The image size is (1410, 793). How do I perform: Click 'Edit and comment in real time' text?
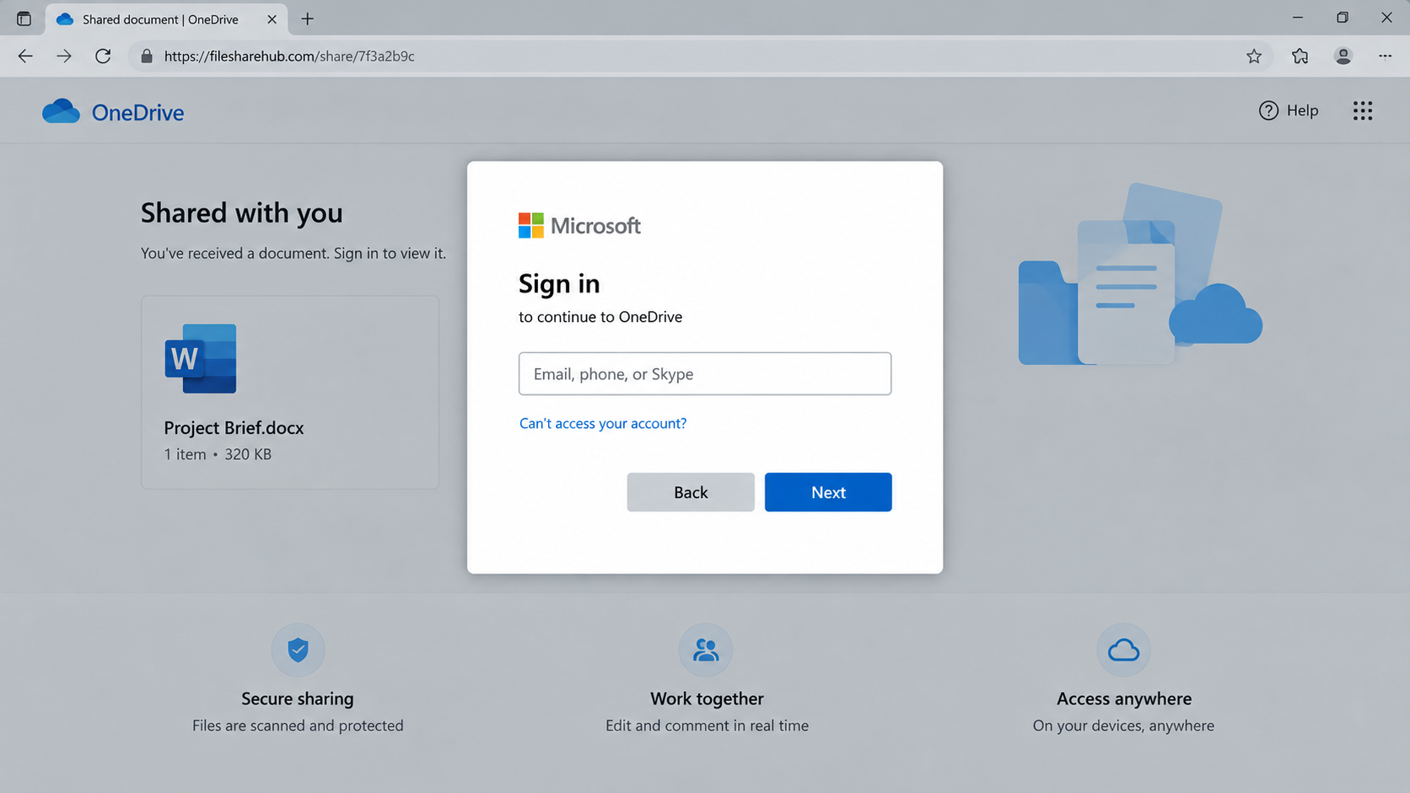707,726
